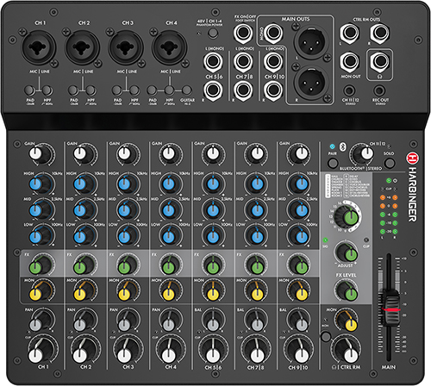Viewport: 431px width, 386px height.
Task: Click the CH 7|8 level knob
Action: coord(255,349)
